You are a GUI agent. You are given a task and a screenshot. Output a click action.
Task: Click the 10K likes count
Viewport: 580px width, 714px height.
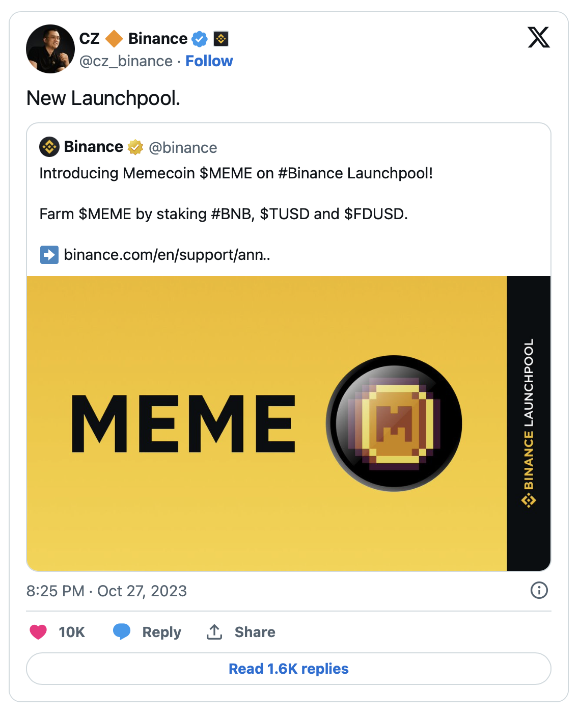click(x=71, y=632)
